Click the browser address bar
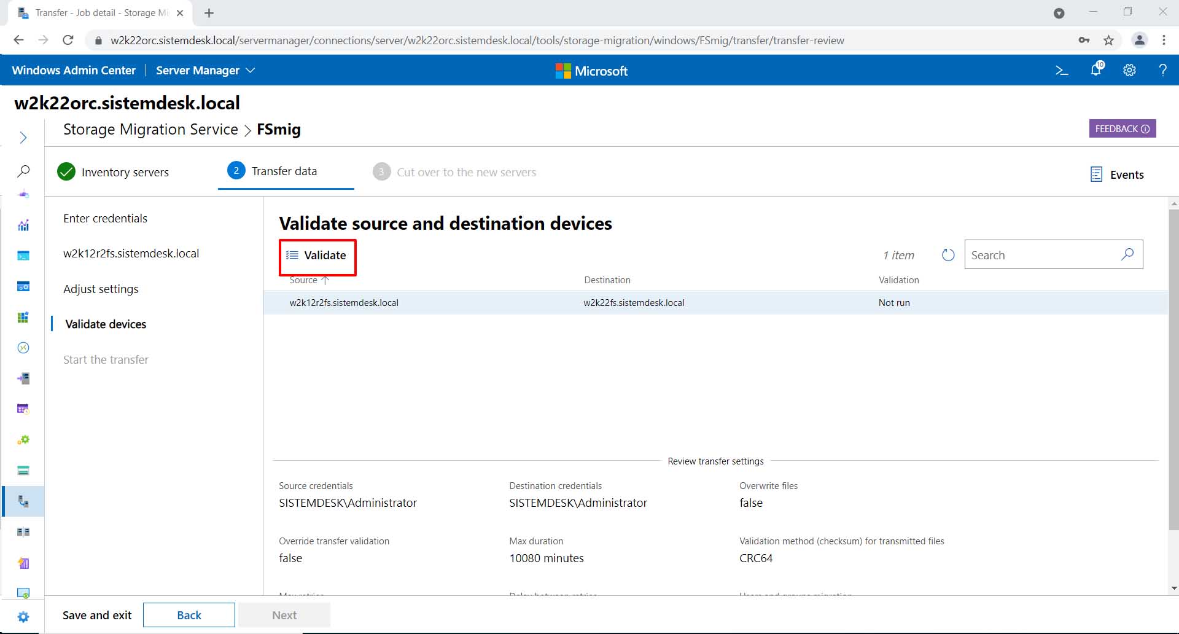This screenshot has width=1179, height=634. pos(477,41)
